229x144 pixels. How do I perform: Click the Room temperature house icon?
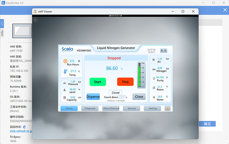154,88
